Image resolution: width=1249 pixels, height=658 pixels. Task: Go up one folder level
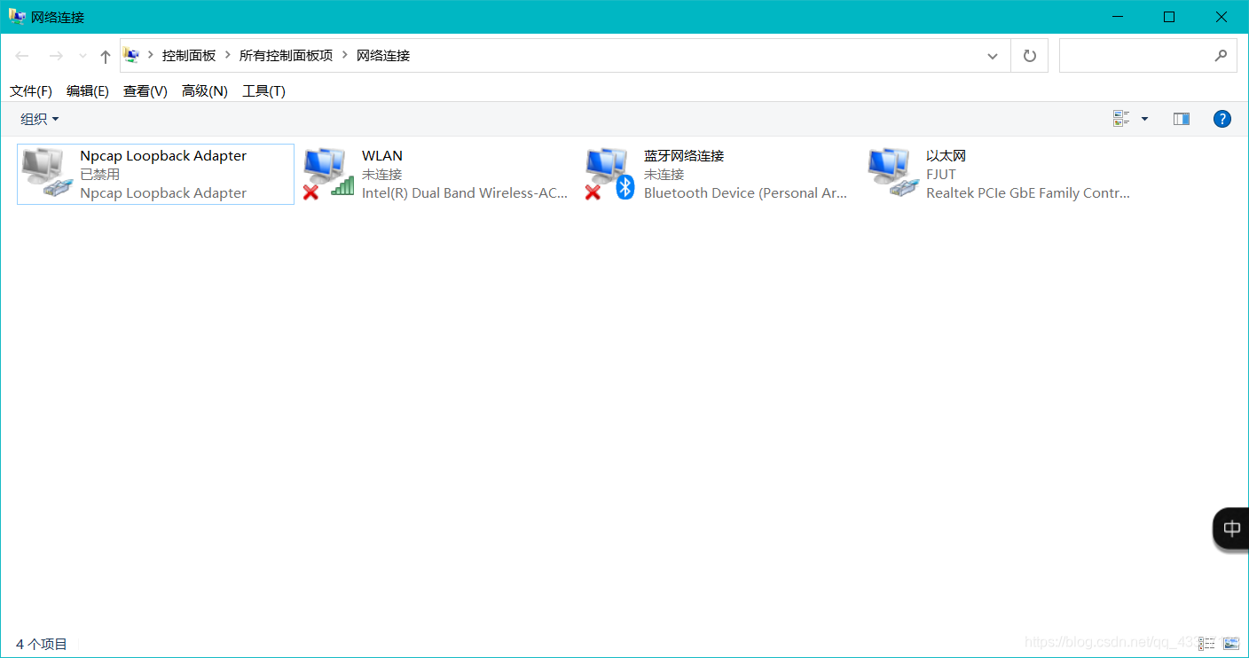coord(106,56)
